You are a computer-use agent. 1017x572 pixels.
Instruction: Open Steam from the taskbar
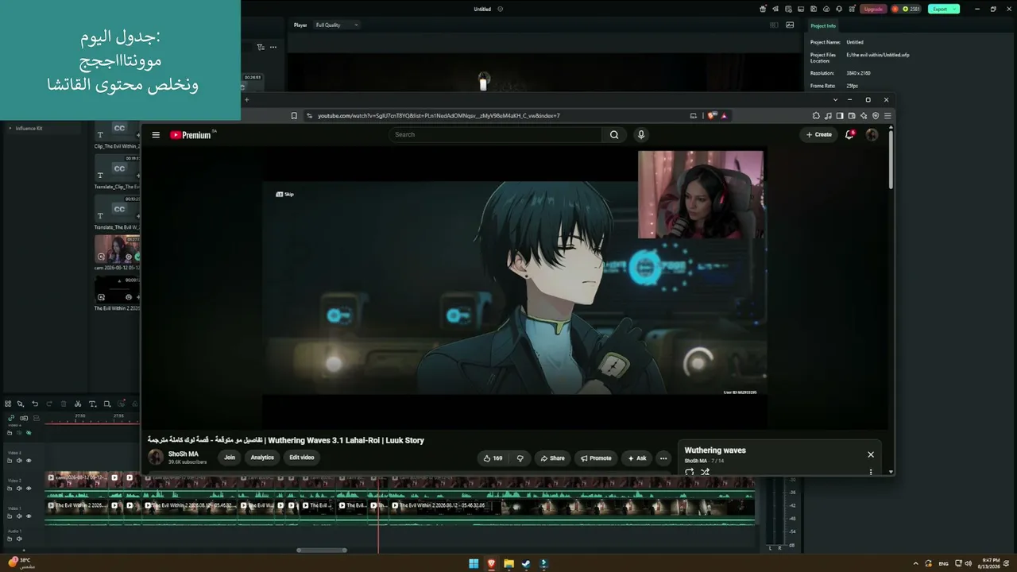[x=526, y=564]
